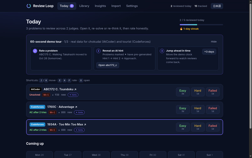
Task: Advance the demo clock with +3 days
Action: click(209, 52)
